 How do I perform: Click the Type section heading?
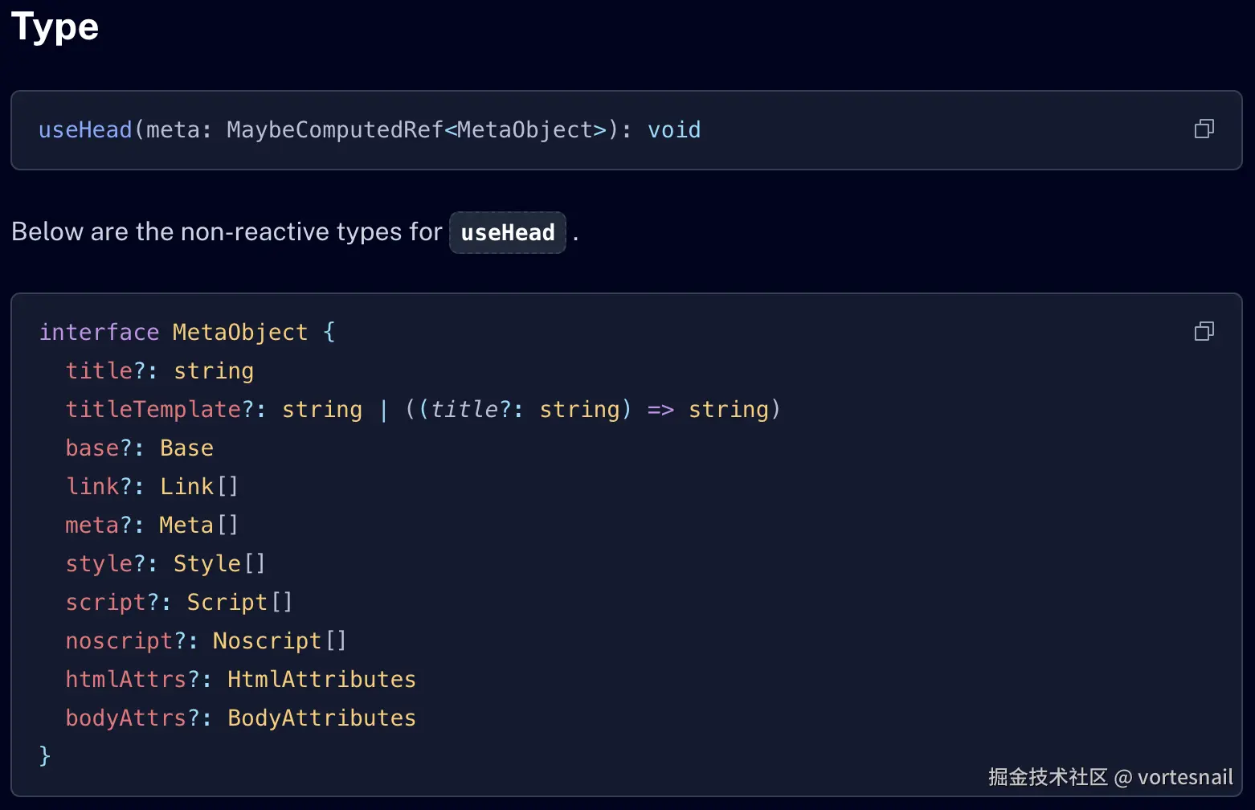click(x=55, y=27)
